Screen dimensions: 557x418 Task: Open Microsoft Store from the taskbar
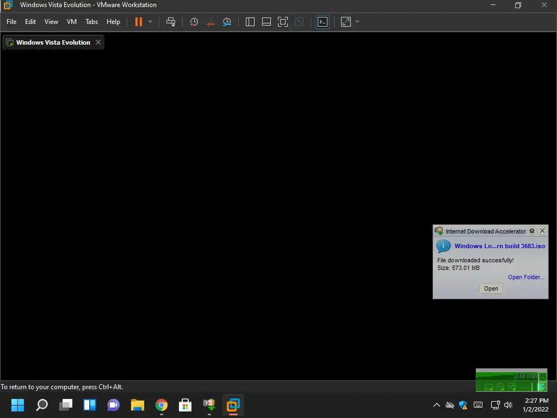(185, 405)
